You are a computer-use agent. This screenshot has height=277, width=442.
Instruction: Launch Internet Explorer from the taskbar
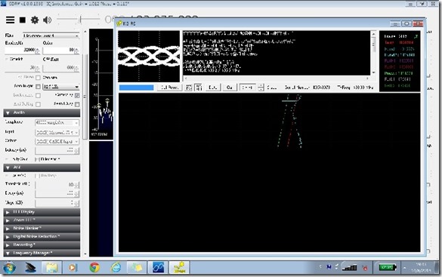point(116,267)
